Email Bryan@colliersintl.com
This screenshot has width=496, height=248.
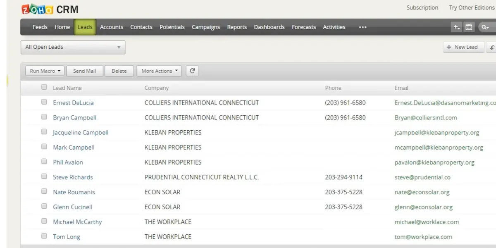point(426,118)
